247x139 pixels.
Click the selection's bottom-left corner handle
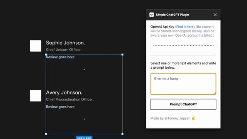(x=46, y=134)
